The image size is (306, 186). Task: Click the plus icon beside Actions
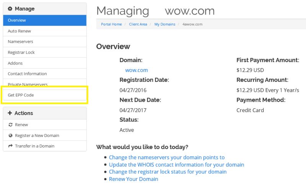[x=10, y=113]
